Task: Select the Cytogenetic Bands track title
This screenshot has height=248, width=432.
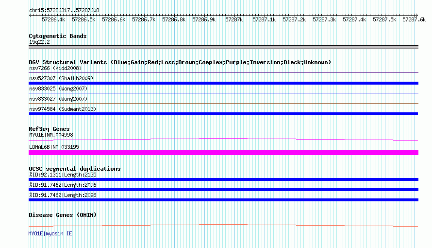Action: [x=58, y=36]
